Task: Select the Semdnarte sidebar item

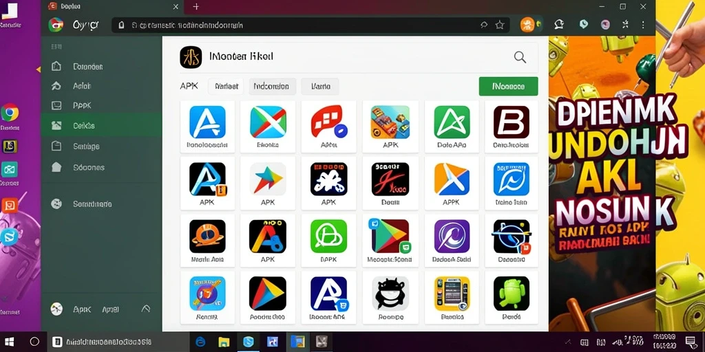Action: pyautogui.click(x=101, y=203)
